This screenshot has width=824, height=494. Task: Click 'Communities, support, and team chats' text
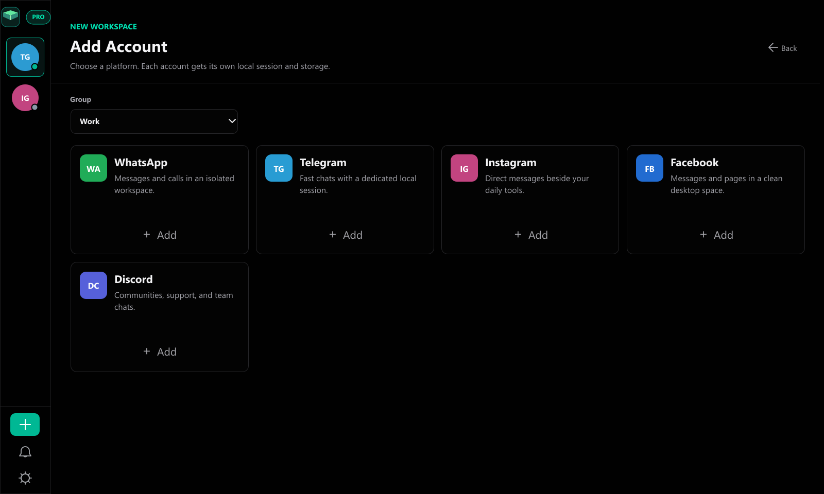[174, 301]
